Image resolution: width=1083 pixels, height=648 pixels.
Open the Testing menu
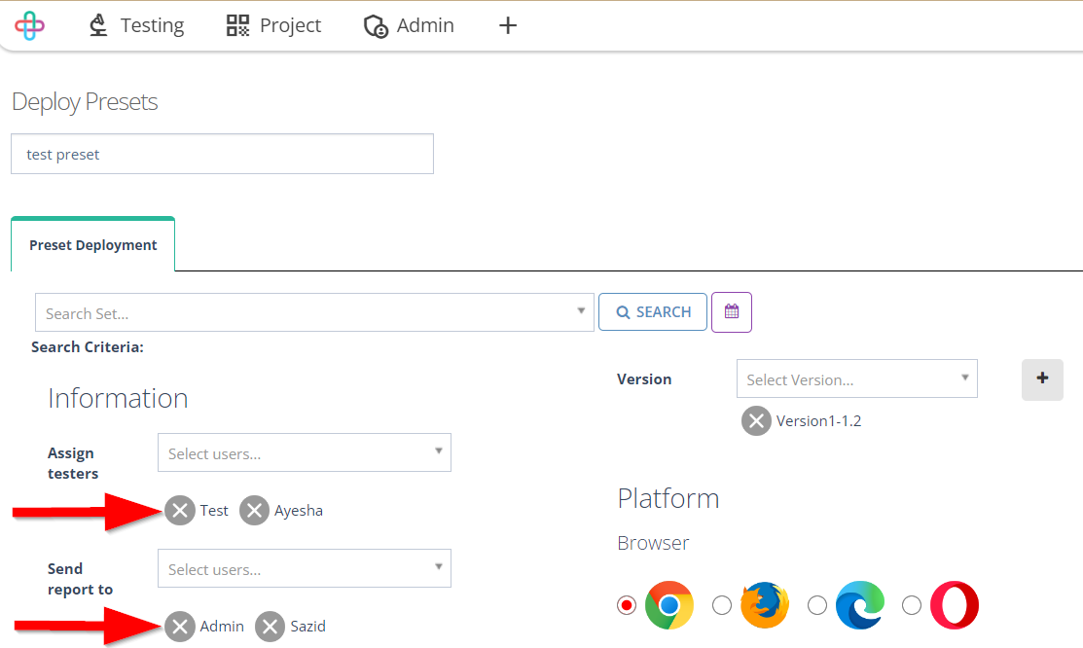(x=137, y=25)
